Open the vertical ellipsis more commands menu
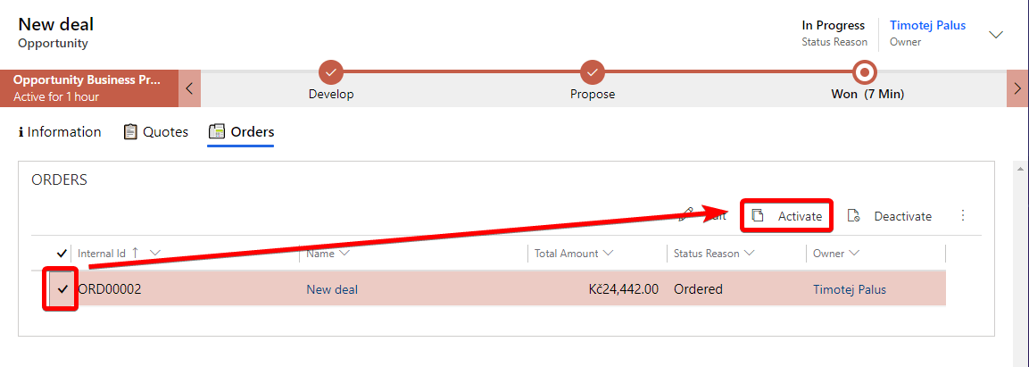The width and height of the screenshot is (1029, 367). 963,215
